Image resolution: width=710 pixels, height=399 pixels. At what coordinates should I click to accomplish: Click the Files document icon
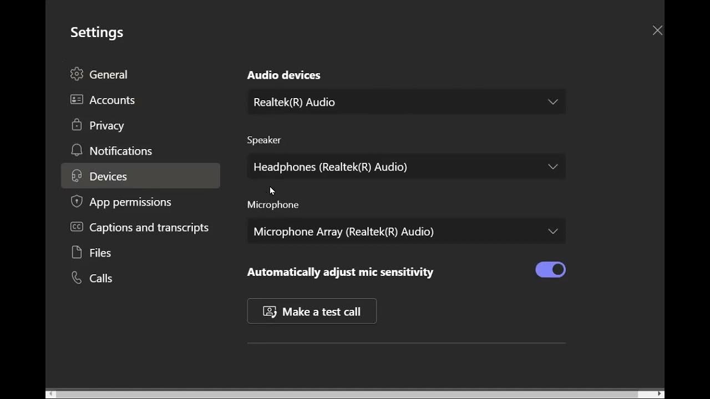pos(77,253)
